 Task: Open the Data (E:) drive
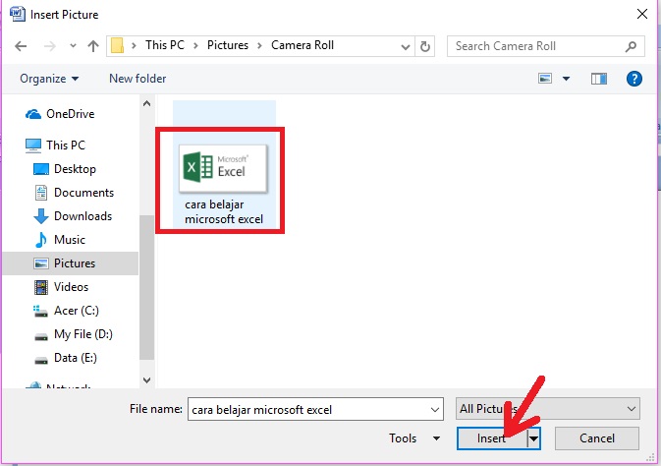point(76,358)
